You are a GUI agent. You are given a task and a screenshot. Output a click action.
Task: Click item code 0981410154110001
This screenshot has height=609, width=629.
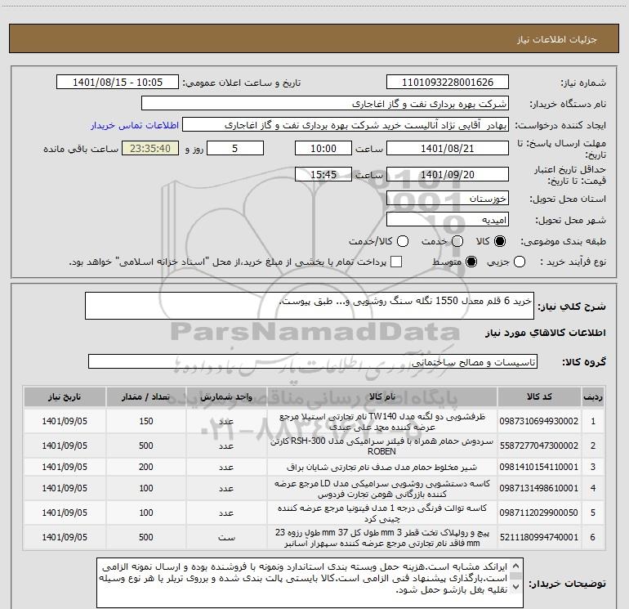pos(539,467)
